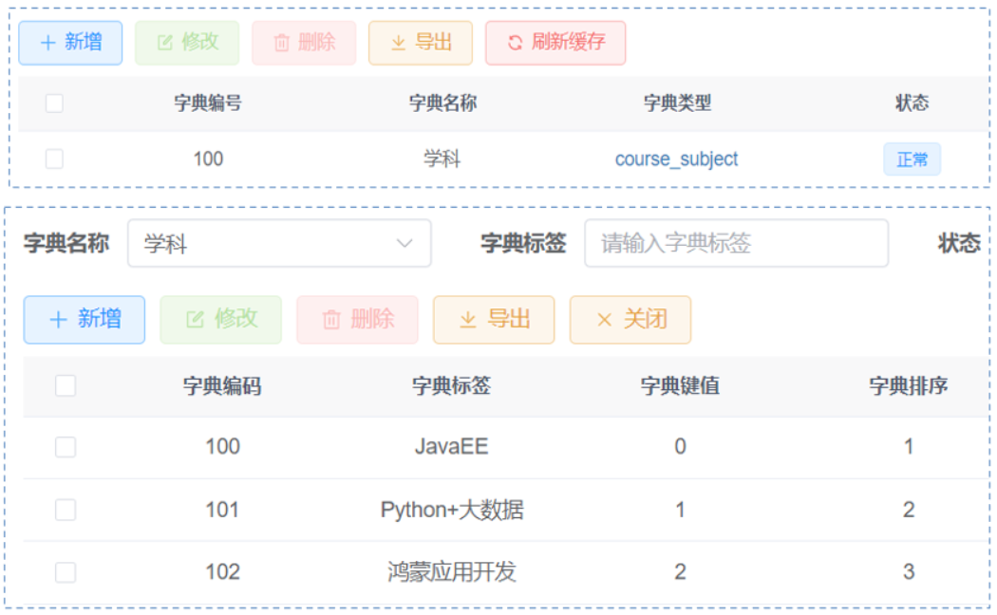Click the JavaEE label cell

pos(451,447)
